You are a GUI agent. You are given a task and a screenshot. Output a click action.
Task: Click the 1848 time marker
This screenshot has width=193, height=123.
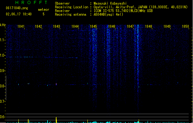pyautogui.click(x=149, y=26)
